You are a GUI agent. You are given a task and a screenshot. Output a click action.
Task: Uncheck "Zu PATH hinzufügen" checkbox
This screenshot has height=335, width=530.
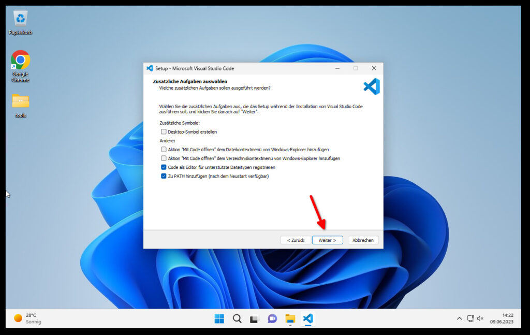164,176
